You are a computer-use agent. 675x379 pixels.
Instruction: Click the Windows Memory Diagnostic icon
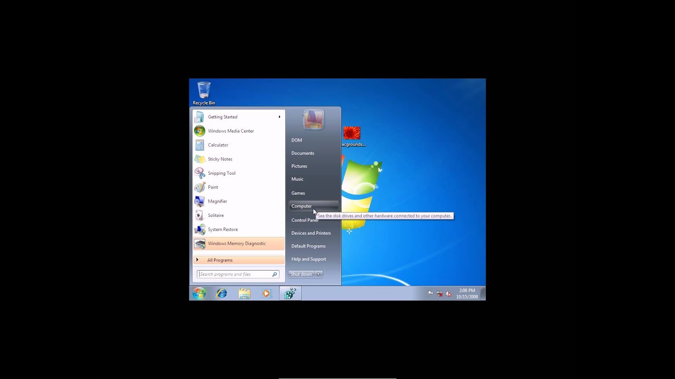[x=199, y=243]
